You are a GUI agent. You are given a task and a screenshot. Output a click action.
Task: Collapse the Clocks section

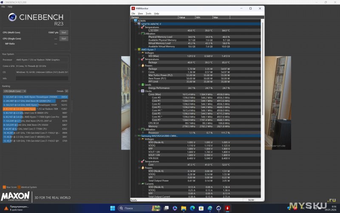140,91
